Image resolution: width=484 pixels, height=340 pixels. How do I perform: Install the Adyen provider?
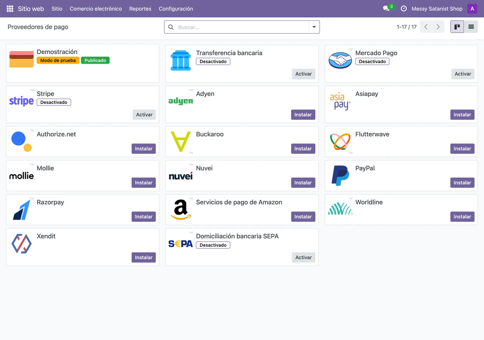pyautogui.click(x=303, y=114)
